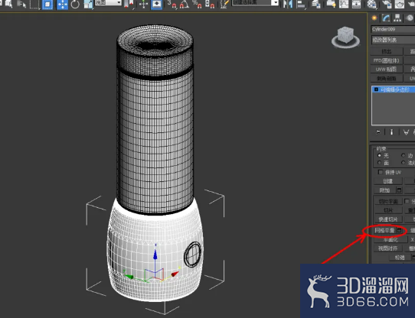Image resolution: width=415 pixels, height=318 pixels.
Task: Click the Mirror tool icon
Action: [x=288, y=4]
